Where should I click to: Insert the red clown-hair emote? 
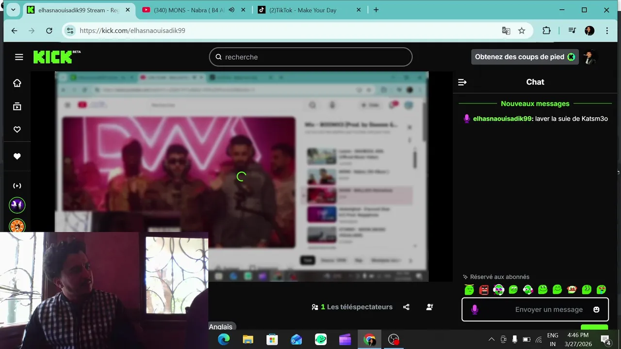(572, 290)
